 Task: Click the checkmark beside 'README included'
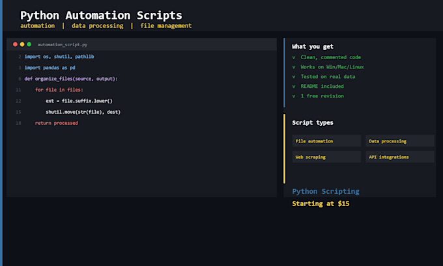click(294, 86)
